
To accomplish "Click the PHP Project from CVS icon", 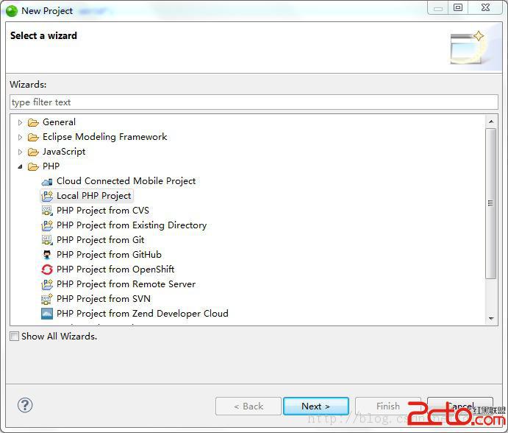I will 47,211.
